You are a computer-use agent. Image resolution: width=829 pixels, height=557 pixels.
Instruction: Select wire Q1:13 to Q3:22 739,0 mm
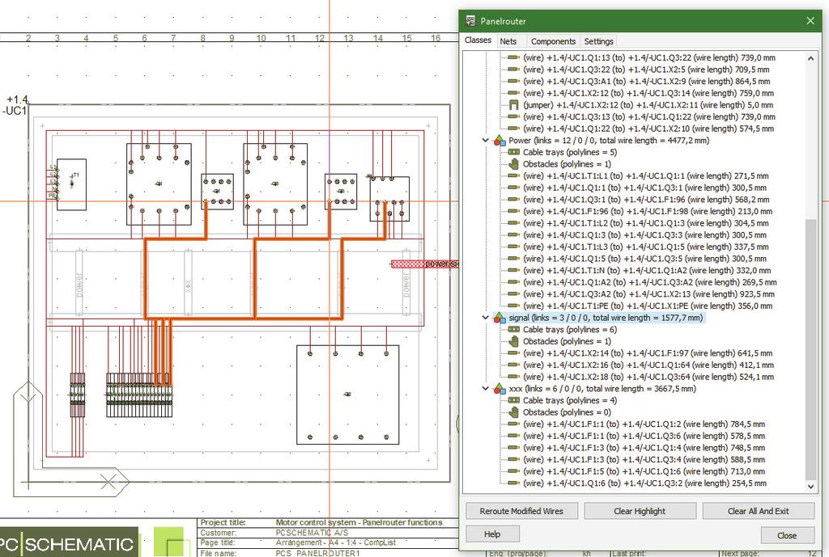point(649,57)
